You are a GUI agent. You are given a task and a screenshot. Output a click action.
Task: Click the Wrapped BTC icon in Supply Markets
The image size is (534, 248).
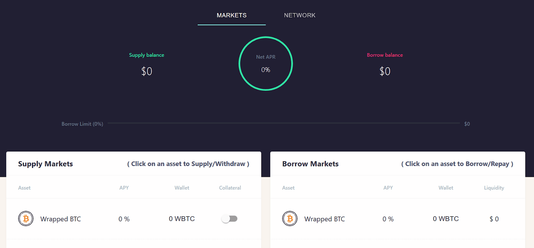26,219
